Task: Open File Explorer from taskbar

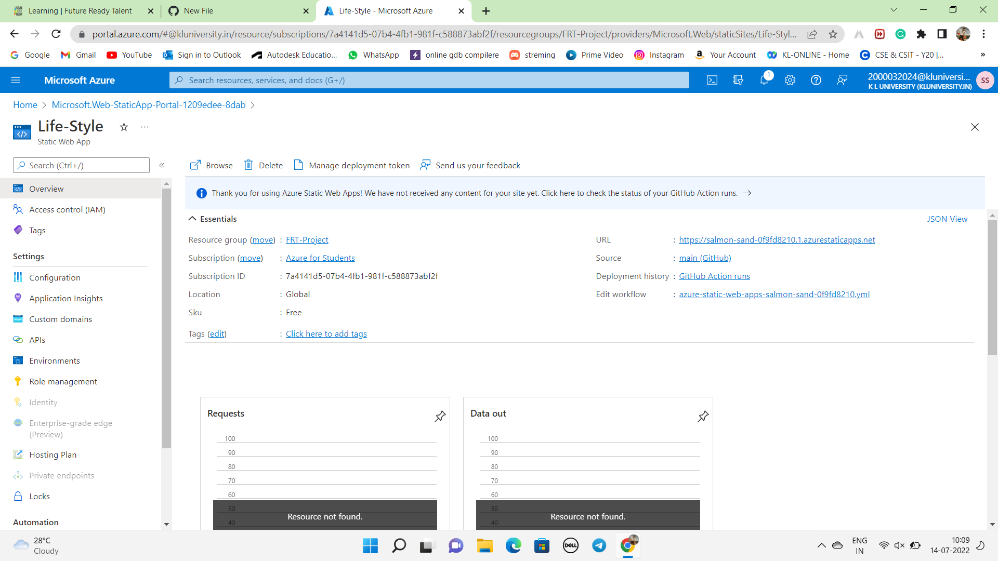Action: pos(484,545)
